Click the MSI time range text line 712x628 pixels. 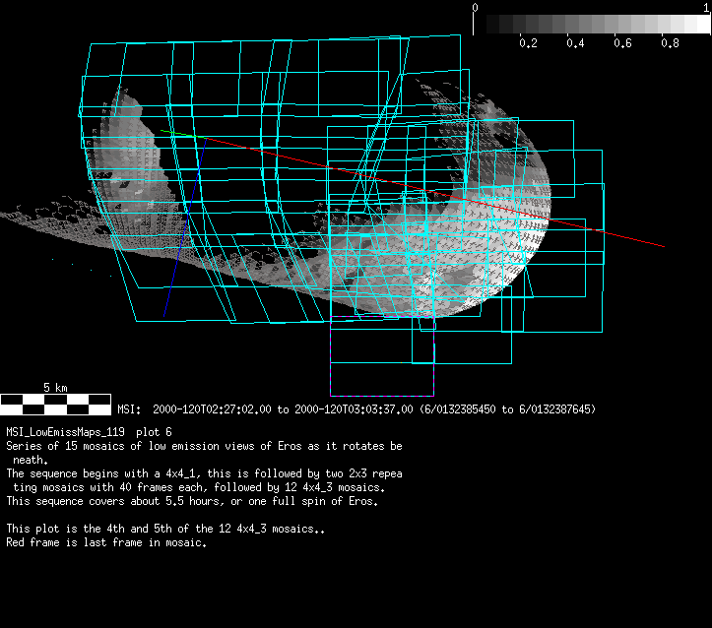click(355, 408)
